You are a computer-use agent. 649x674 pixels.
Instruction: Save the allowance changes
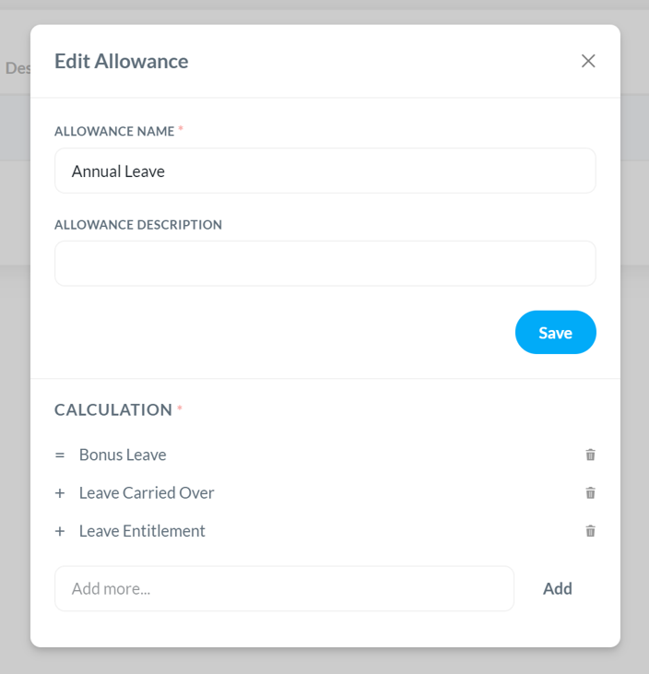555,332
